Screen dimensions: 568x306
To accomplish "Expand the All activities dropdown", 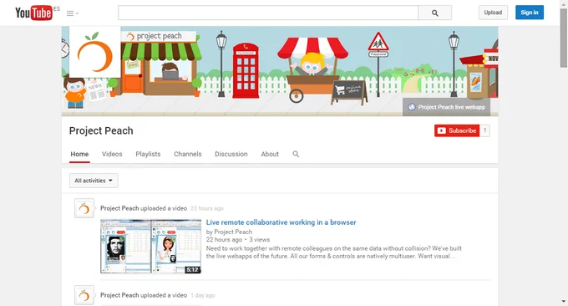I will click(x=94, y=181).
